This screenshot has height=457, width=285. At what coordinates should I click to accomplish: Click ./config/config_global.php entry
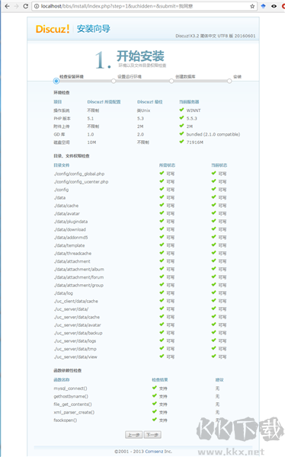point(79,174)
